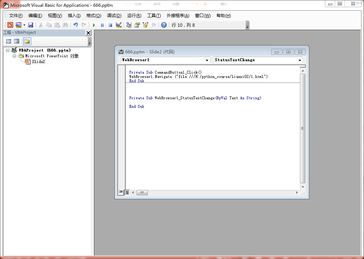Screen dimensions: 364x259
Task: Click the VBA application icon in title bar
Action: (x=6, y=5)
